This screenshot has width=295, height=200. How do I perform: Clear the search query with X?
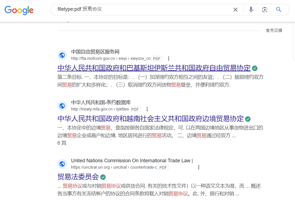coord(235,10)
